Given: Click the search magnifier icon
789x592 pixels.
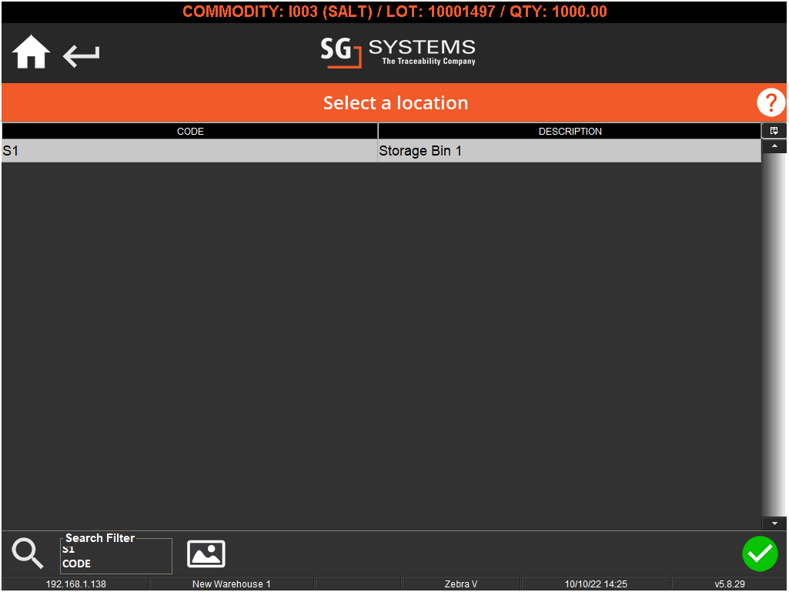Looking at the screenshot, I should pyautogui.click(x=27, y=553).
